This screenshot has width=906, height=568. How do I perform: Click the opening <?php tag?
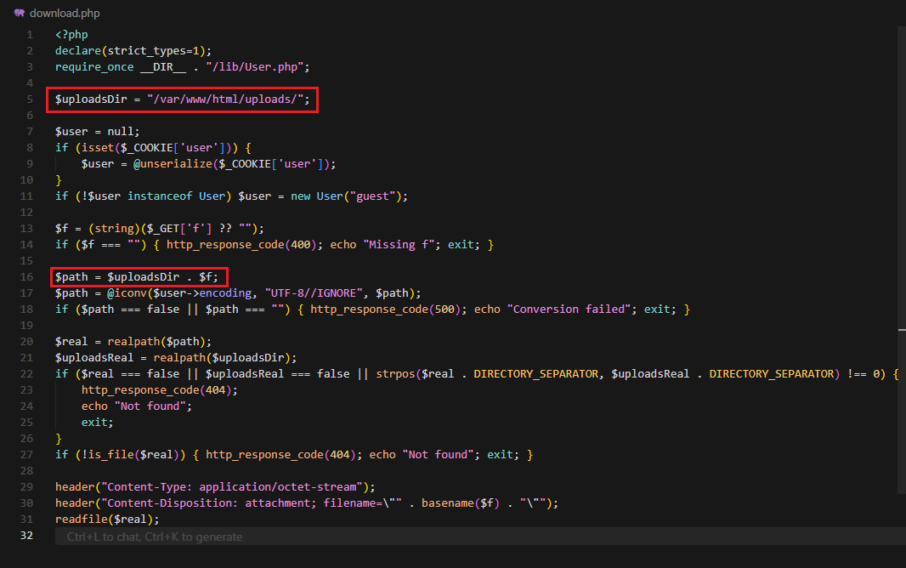(71, 35)
